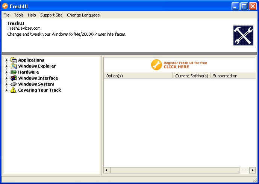This screenshot has height=184, width=259.
Task: Click the horizontal scrollbar thumb
Action: (174, 170)
